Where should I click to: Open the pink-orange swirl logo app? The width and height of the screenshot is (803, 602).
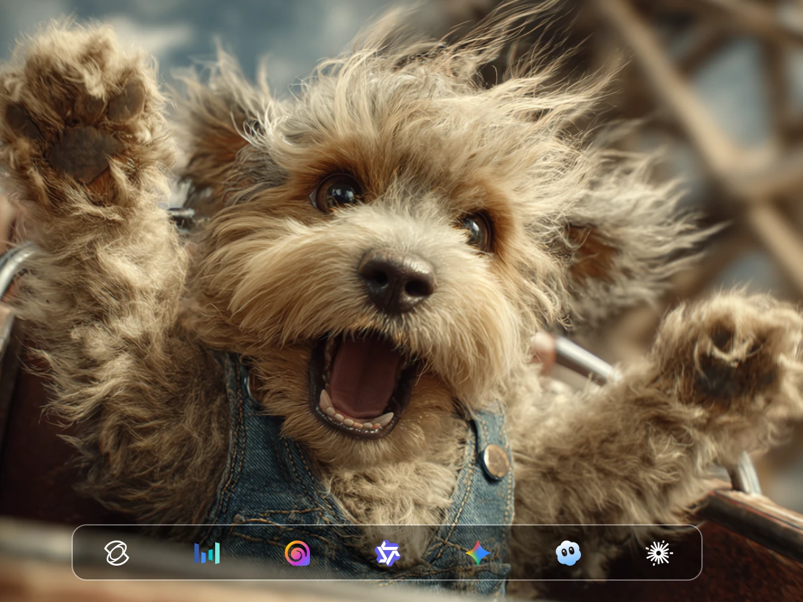pyautogui.click(x=297, y=553)
